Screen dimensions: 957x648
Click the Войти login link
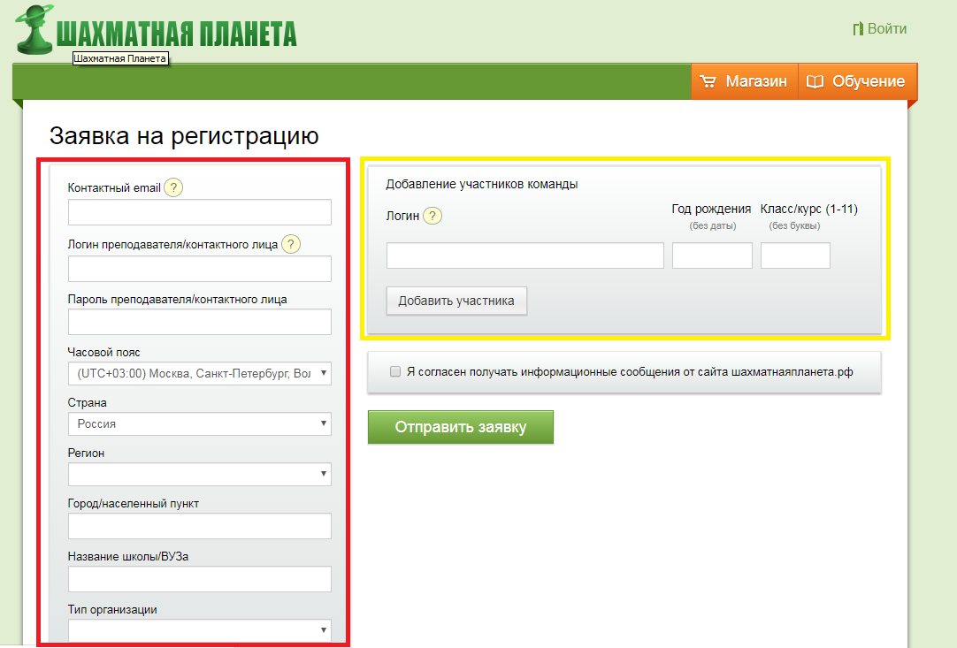tap(886, 28)
